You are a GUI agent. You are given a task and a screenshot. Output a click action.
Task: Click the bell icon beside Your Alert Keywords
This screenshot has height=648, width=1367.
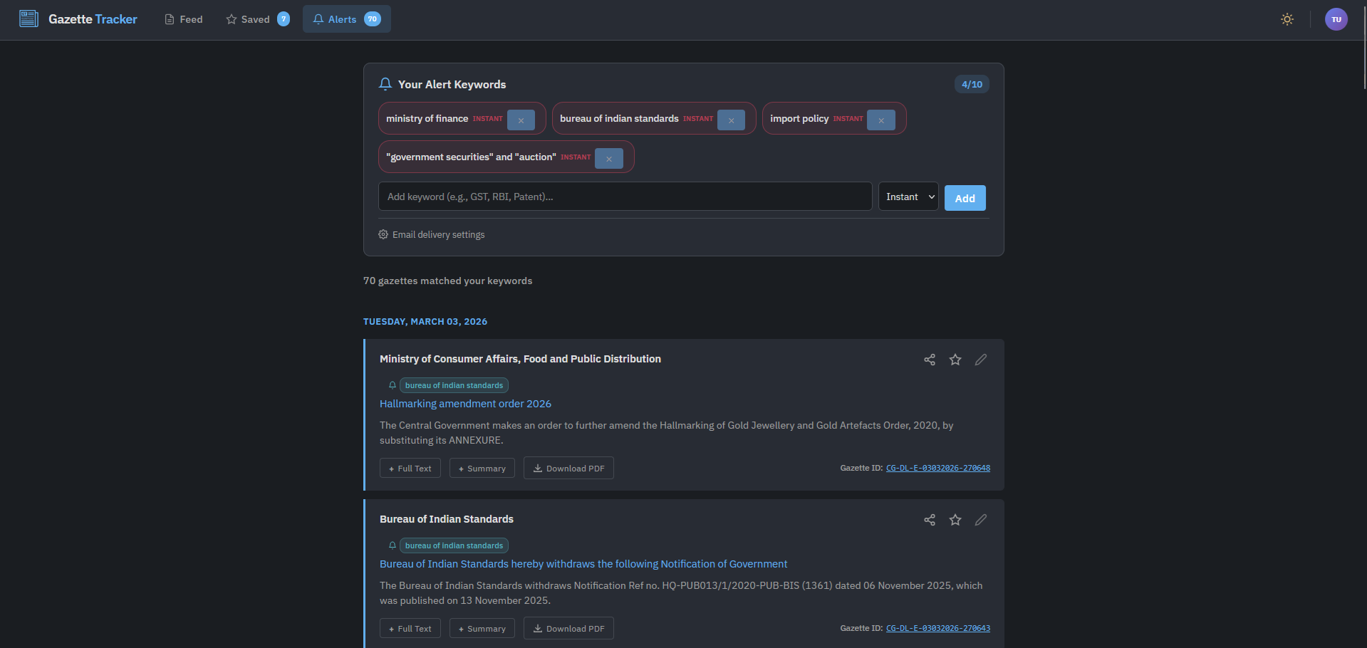(385, 84)
